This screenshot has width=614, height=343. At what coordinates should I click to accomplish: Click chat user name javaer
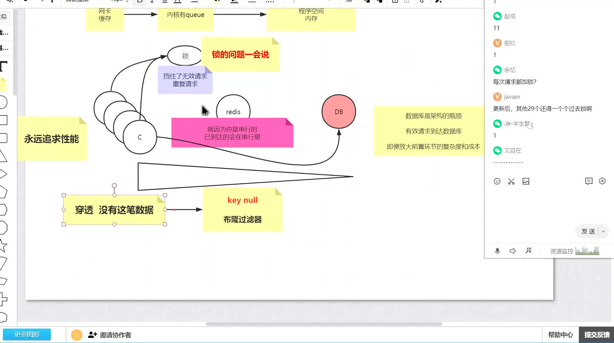512,97
